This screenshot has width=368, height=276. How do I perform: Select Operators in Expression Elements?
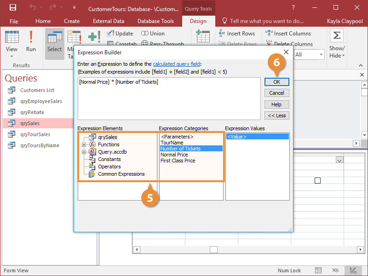pyautogui.click(x=109, y=167)
